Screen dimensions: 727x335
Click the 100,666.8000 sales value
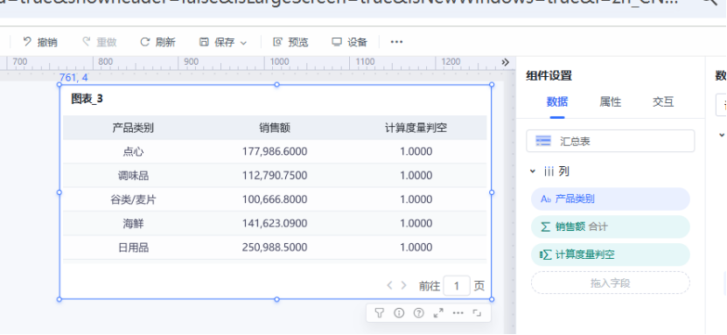[275, 199]
